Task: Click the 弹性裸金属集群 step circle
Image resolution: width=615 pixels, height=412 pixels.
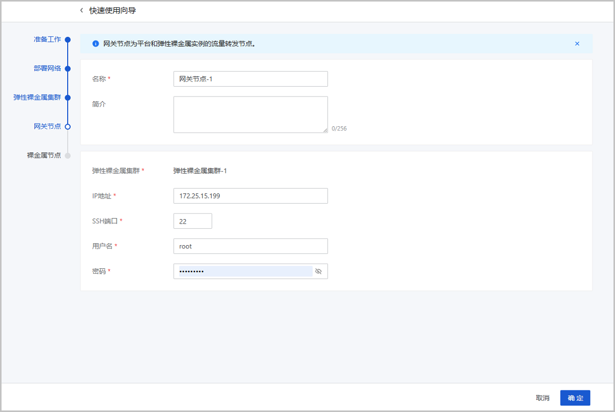Action: [68, 97]
